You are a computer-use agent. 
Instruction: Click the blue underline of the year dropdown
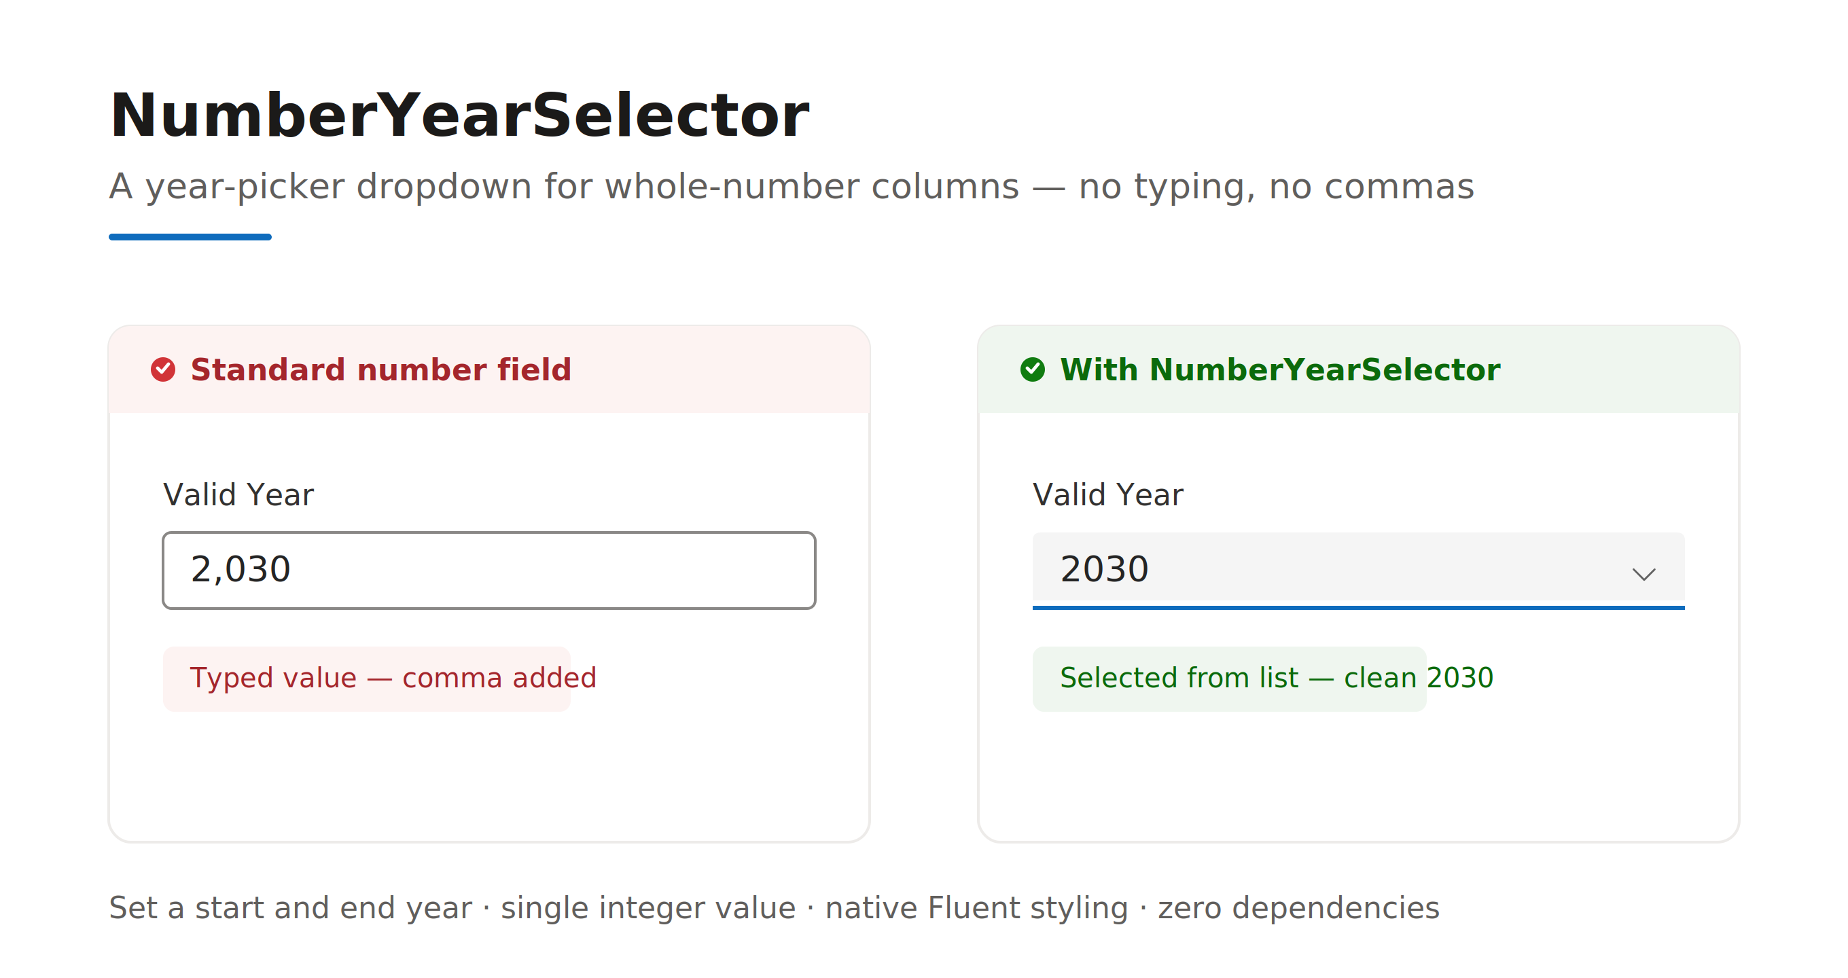1358,607
